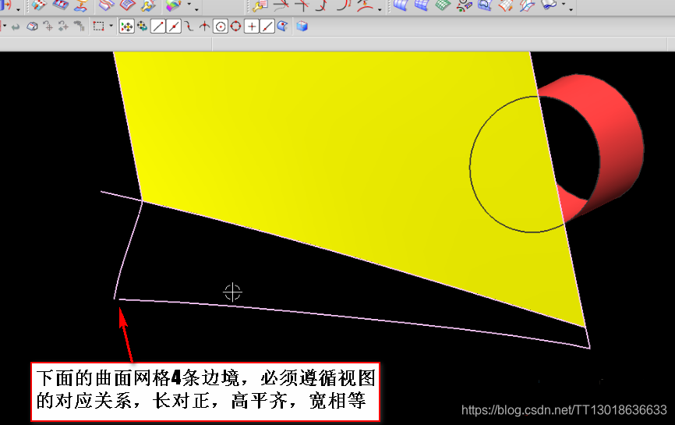This screenshot has height=425, width=675.
Task: Select the gray block body icon
Action: point(32,27)
